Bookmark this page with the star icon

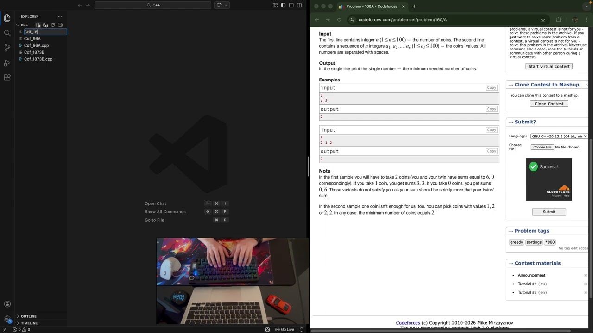(x=543, y=20)
